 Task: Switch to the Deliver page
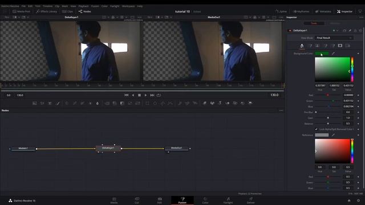pos(251,200)
